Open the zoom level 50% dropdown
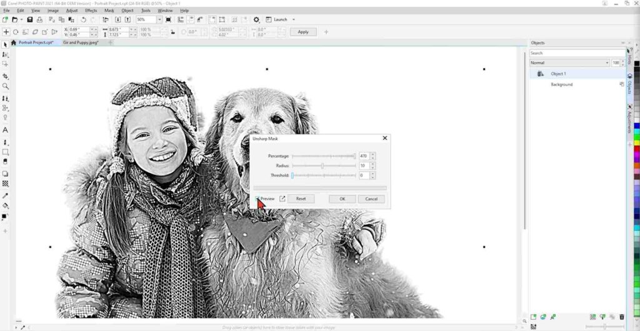The width and height of the screenshot is (640, 331). (x=159, y=19)
